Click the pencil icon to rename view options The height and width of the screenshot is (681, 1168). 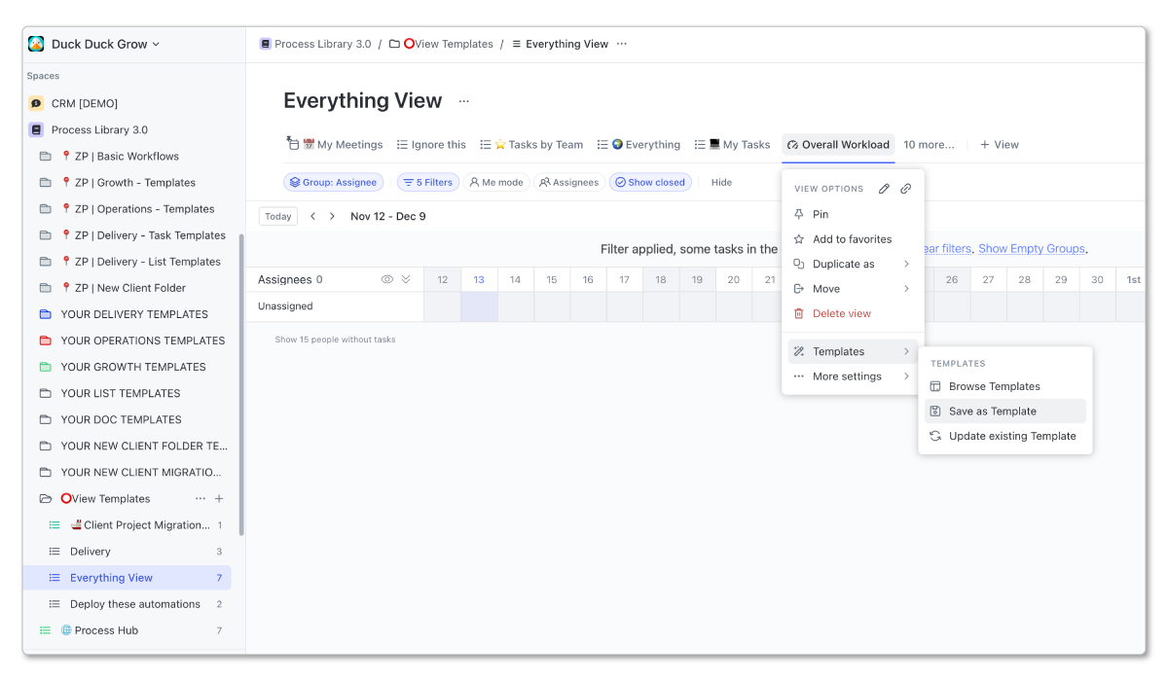pyautogui.click(x=884, y=189)
